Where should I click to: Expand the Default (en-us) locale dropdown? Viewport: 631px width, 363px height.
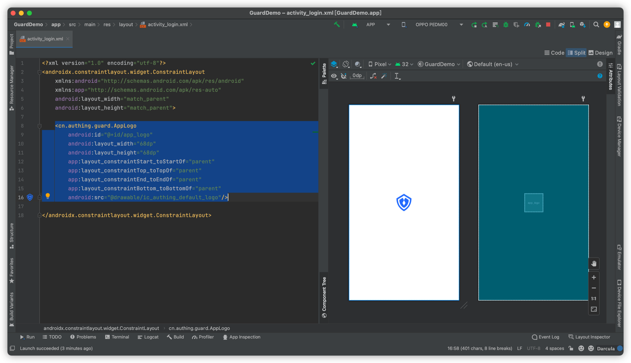(493, 64)
